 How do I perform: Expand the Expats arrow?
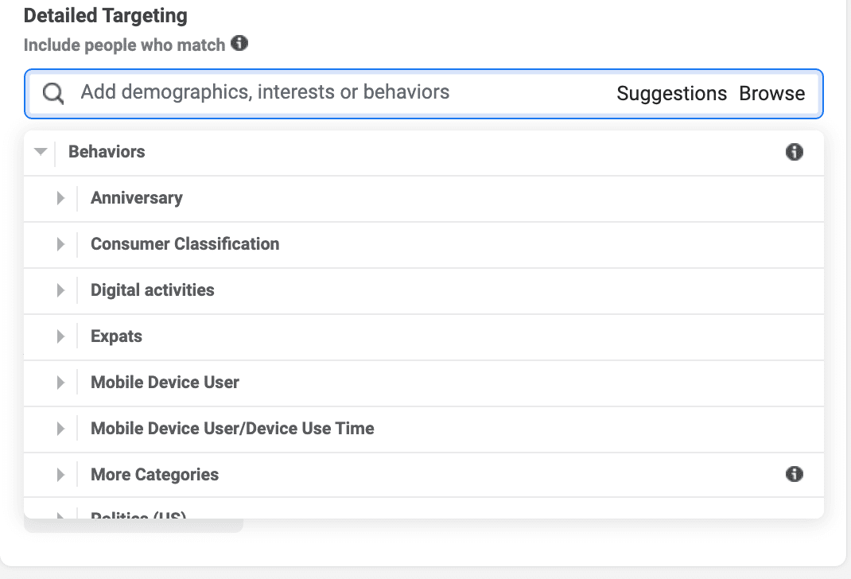pyautogui.click(x=60, y=336)
